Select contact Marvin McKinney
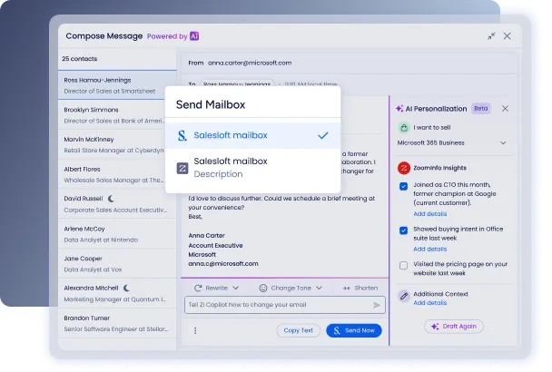Image resolution: width=552 pixels, height=372 pixels. tap(117, 144)
